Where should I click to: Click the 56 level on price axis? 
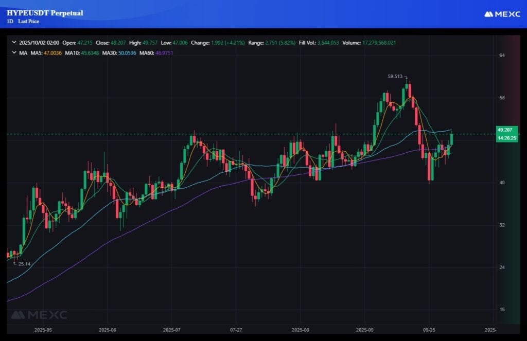tap(501, 98)
